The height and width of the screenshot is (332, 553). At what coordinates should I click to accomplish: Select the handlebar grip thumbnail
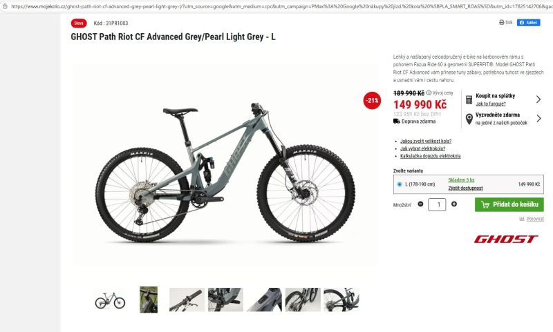pyautogui.click(x=187, y=300)
